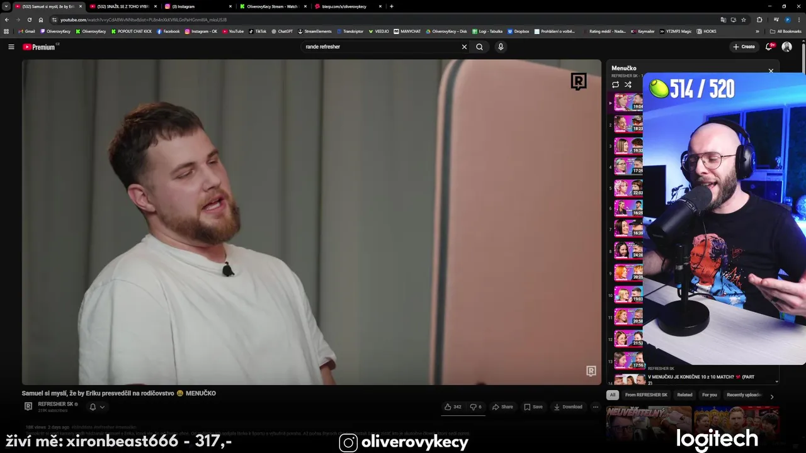806x453 pixels.
Task: Open the YouTube notifications bell
Action: click(769, 47)
